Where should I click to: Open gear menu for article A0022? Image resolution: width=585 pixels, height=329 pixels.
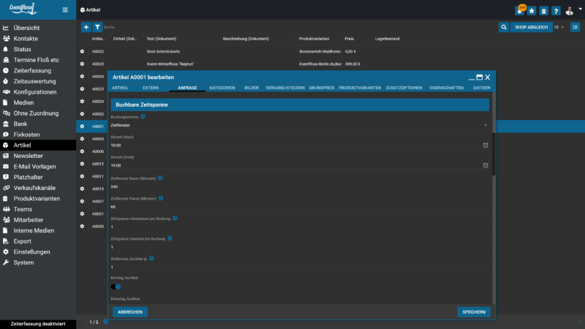pyautogui.click(x=82, y=51)
